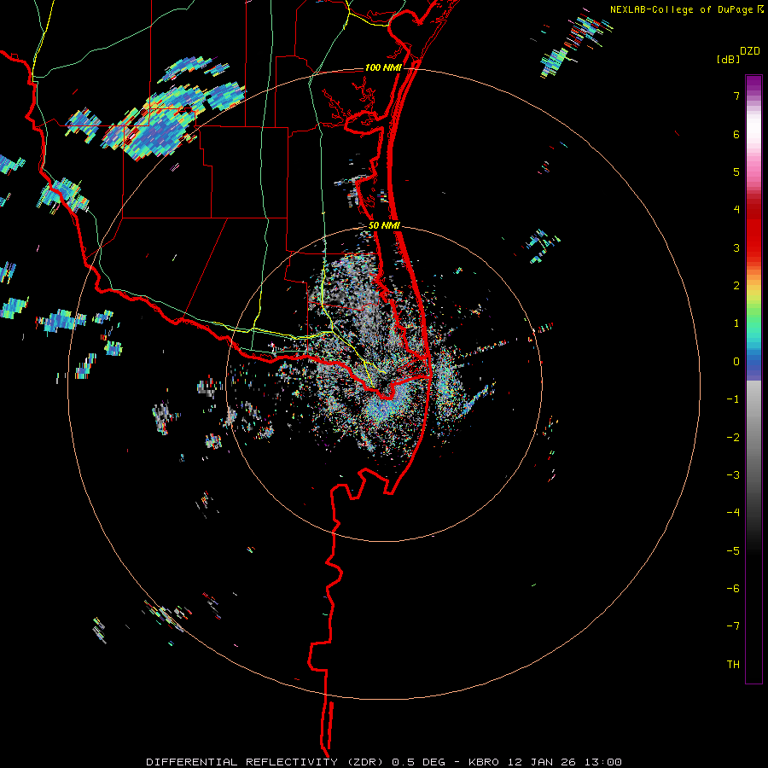The image size is (768, 768).
Task: Click the 7 value on color scale
Action: coord(736,96)
